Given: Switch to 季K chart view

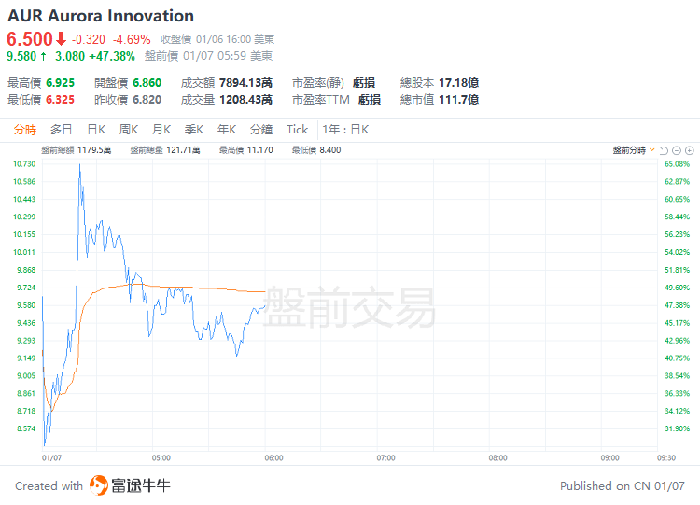Looking at the screenshot, I should 194,130.
